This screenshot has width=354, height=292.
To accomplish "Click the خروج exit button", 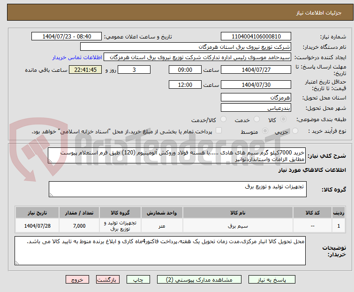I will (77, 279).
